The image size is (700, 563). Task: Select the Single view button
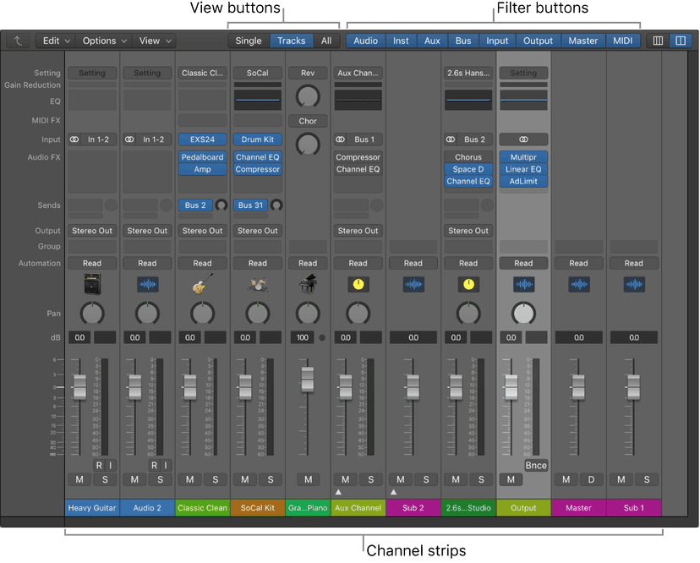[249, 41]
